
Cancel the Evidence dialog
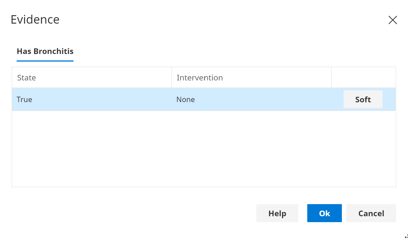click(x=371, y=213)
